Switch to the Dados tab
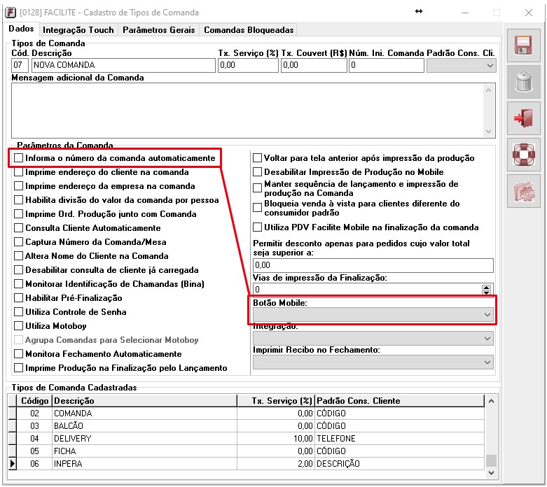 click(x=21, y=29)
